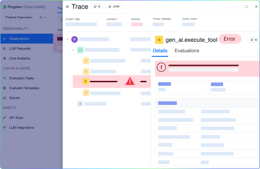Screen dimensions: 260x169
Task: Copy the trace ID button
Action: tap(97, 7)
